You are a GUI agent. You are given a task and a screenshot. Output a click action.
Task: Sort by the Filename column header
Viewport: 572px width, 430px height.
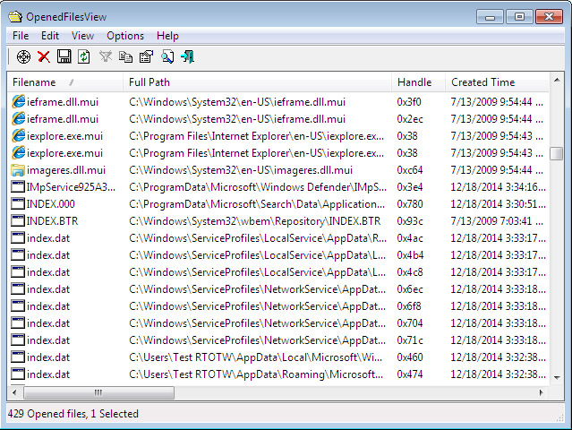point(65,82)
